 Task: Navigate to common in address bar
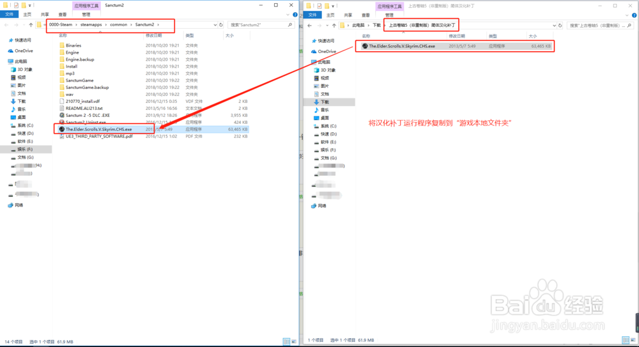tap(119, 25)
